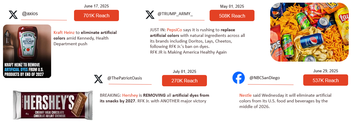This screenshot has height=122, width=352.
Task: Click the red Nestle text
Action: (246, 96)
